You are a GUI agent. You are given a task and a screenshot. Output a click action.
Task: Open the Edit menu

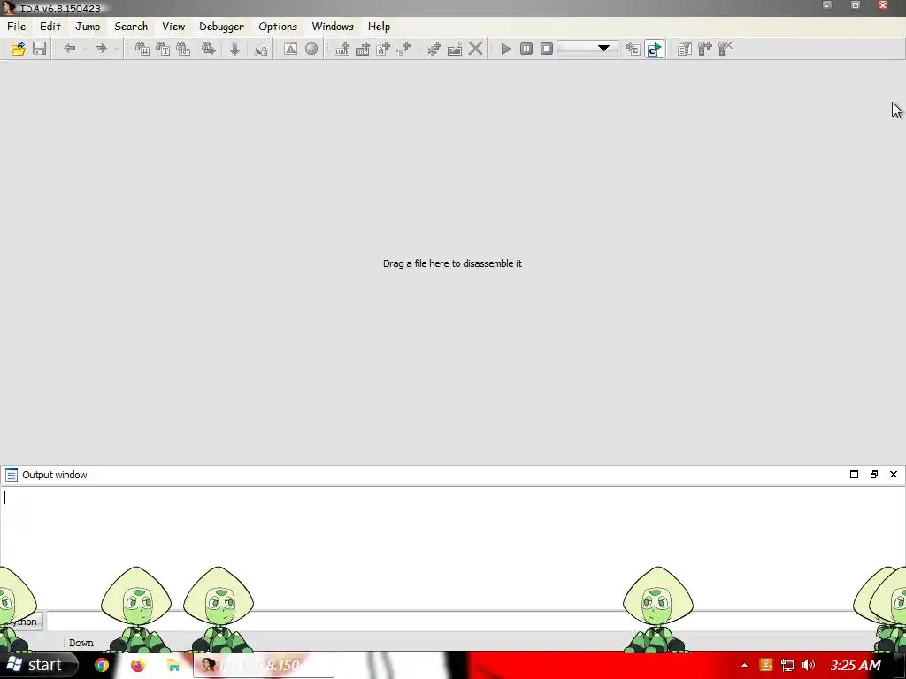click(x=50, y=27)
